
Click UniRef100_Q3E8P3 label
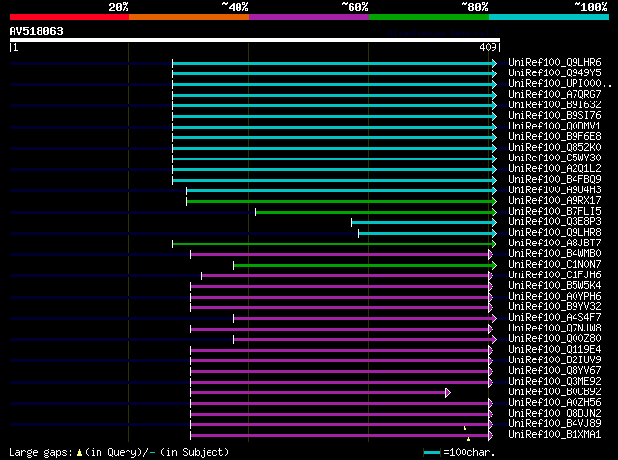pyautogui.click(x=554, y=222)
